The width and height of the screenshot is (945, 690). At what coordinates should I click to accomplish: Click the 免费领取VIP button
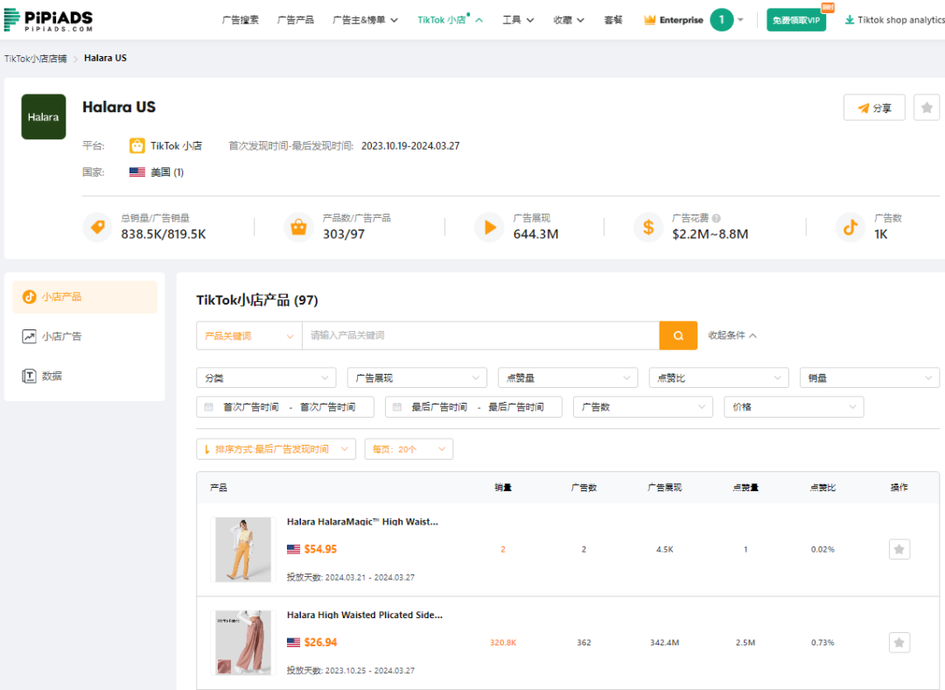(795, 20)
